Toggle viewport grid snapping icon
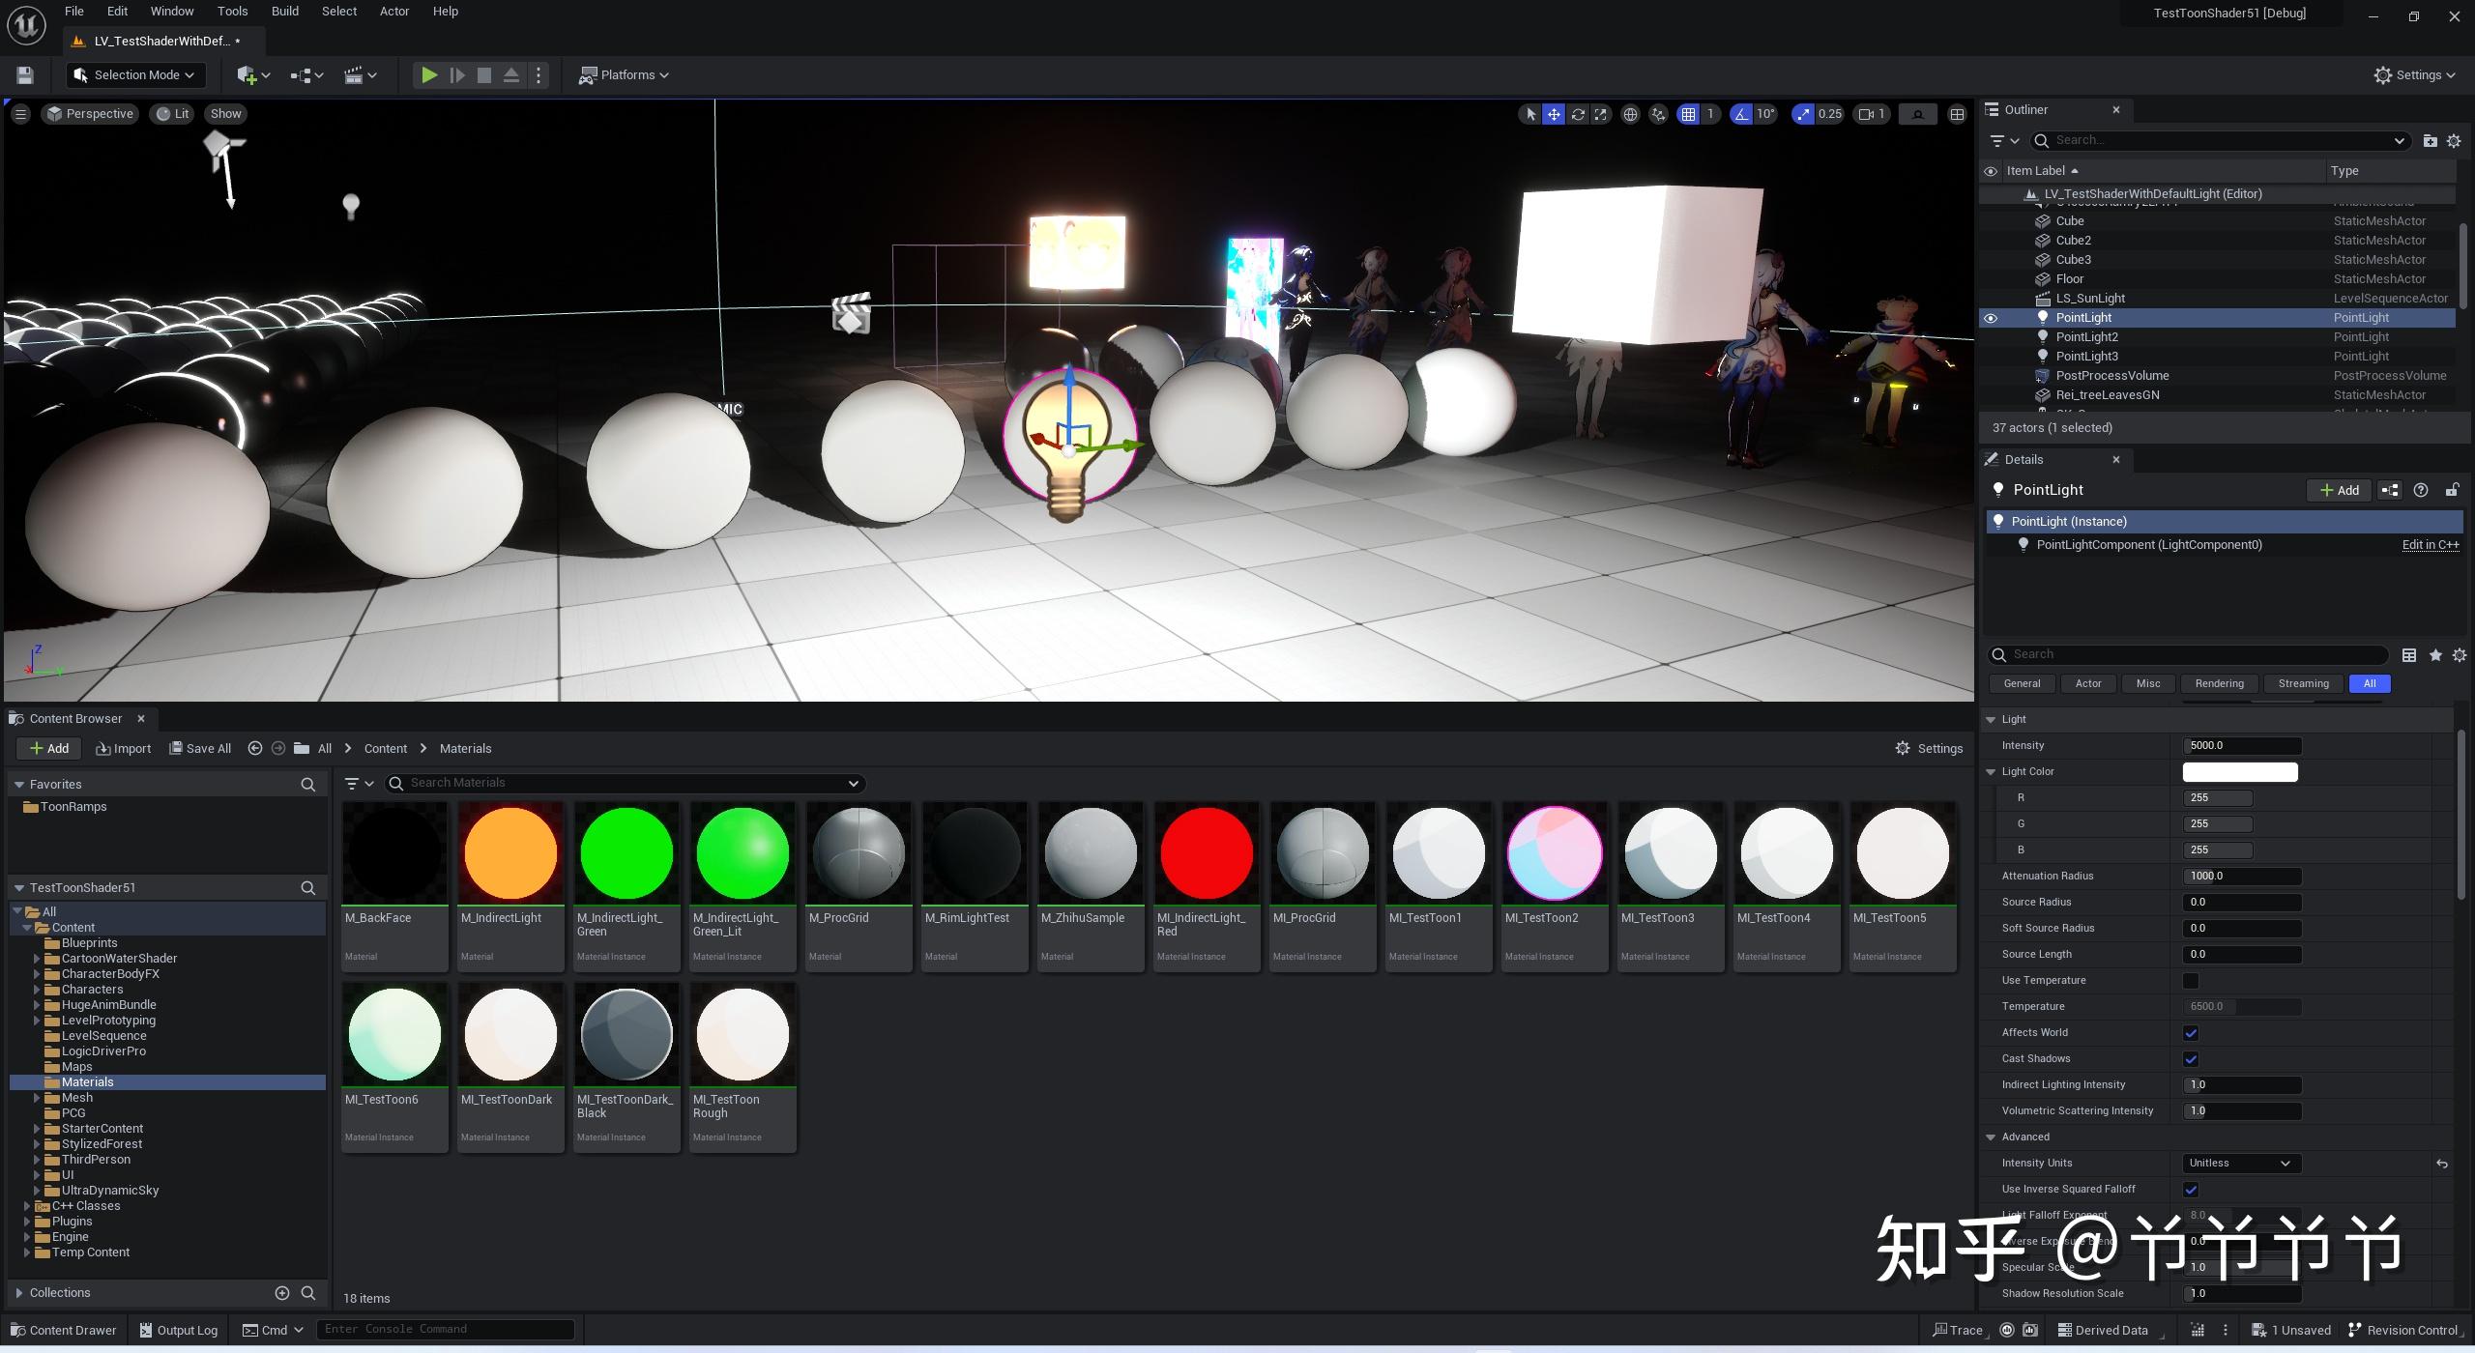 point(1688,114)
